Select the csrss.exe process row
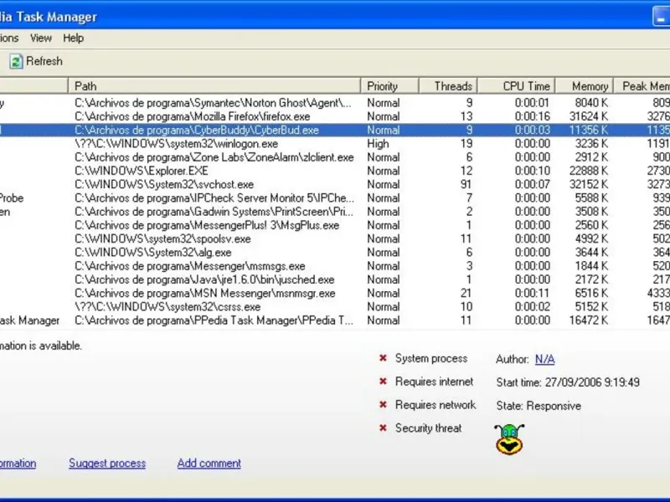The image size is (670, 502). [x=335, y=307]
